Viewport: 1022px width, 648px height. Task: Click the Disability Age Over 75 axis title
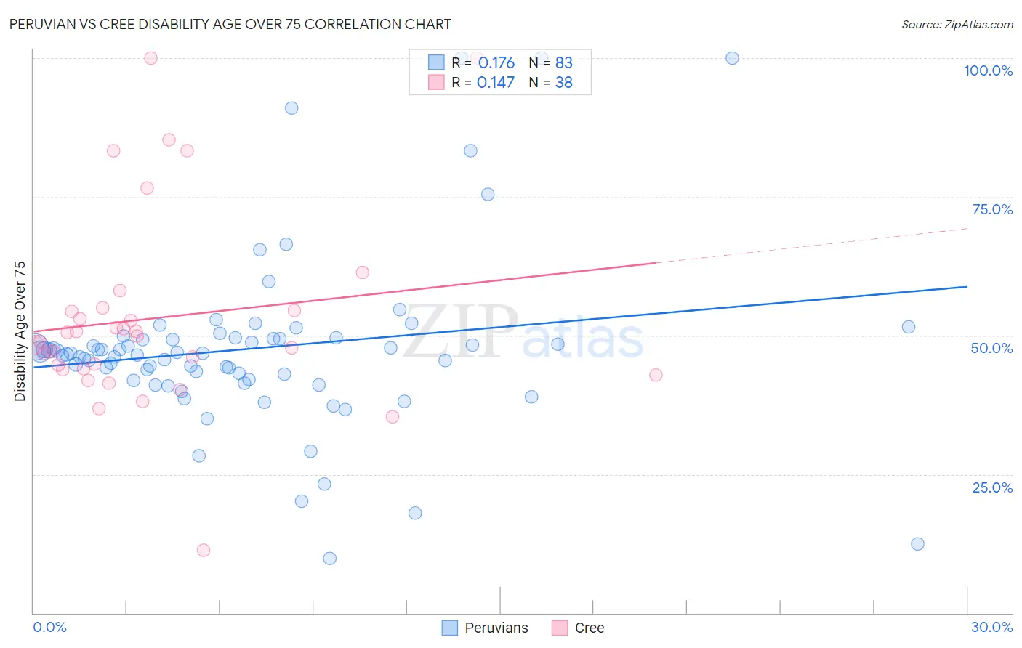click(20, 331)
